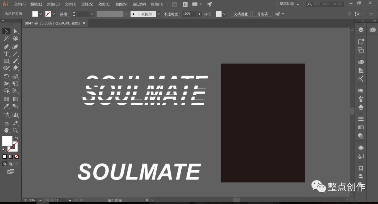Select the Blend tool
Image resolution: width=378 pixels, height=204 pixels.
click(x=15, y=106)
